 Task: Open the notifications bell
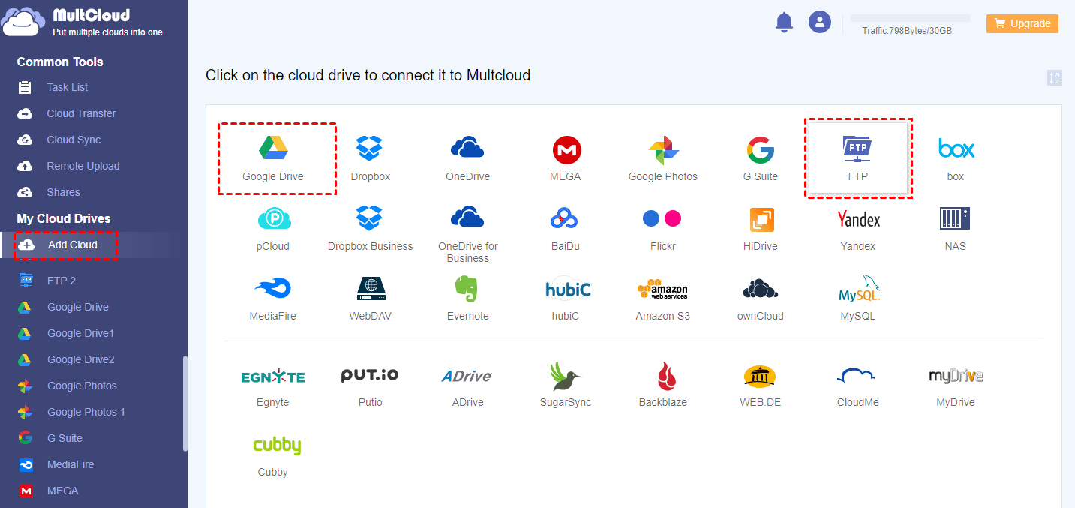784,22
